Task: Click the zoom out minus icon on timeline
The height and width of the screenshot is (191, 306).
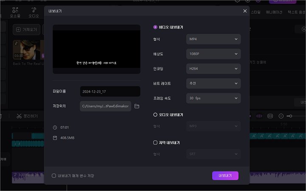Action: 281,116
